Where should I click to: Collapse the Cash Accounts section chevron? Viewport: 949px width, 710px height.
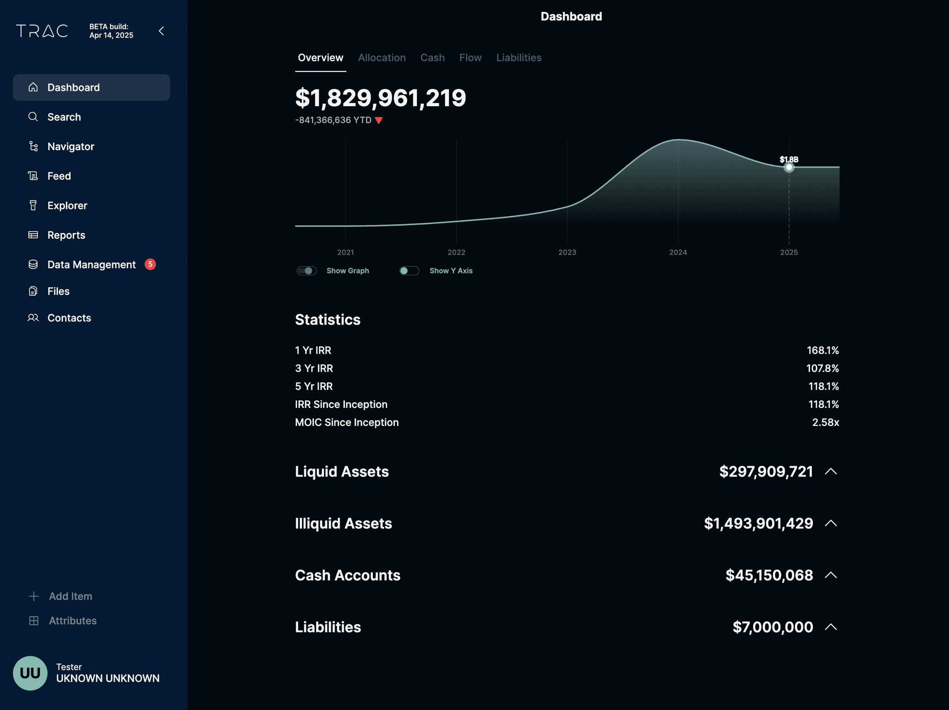(831, 575)
